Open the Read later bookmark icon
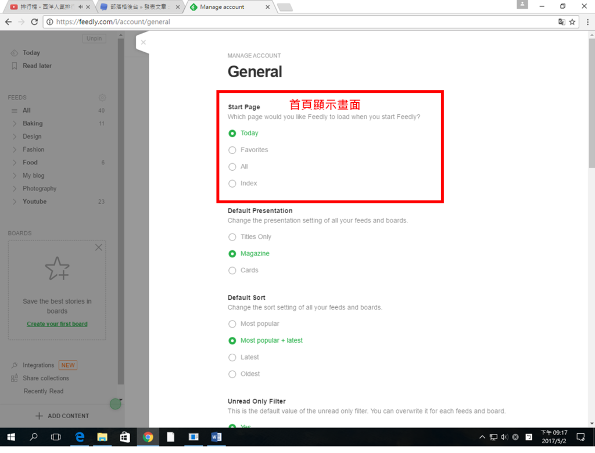 (15, 66)
